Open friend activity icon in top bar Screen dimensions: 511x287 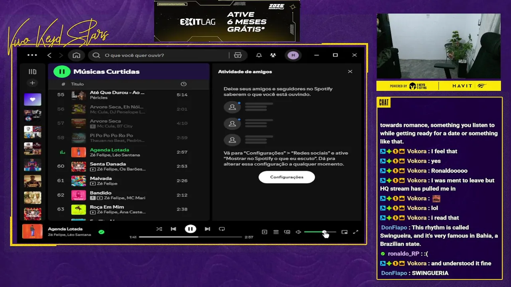pos(273,55)
